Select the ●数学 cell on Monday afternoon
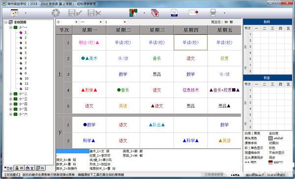Viewport: 295px width, 179px height. [x=89, y=125]
